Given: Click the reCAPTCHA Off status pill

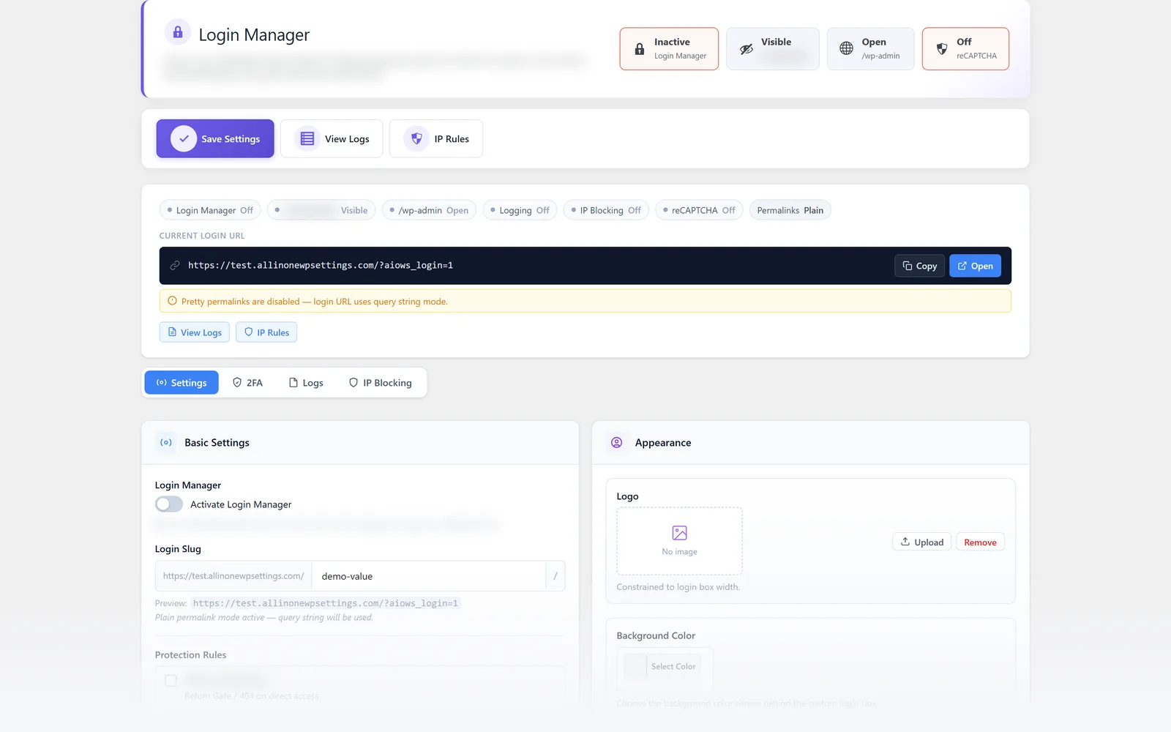Looking at the screenshot, I should (x=699, y=210).
